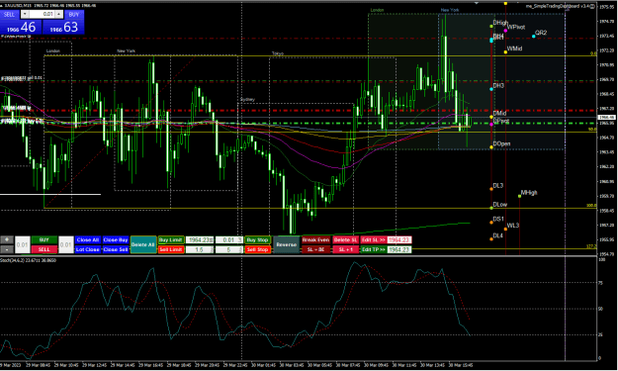Image resolution: width=618 pixels, height=371 pixels.
Task: Click Close All button
Action: tap(87, 239)
